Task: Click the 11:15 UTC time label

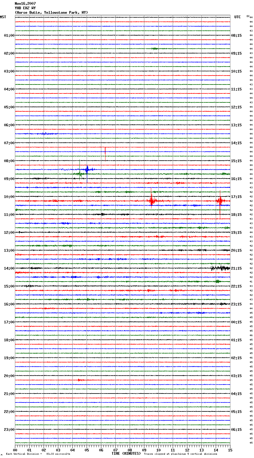Action: (x=236, y=89)
